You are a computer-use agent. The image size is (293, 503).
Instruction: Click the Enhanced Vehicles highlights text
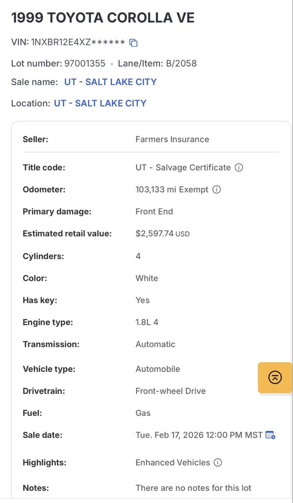click(173, 463)
